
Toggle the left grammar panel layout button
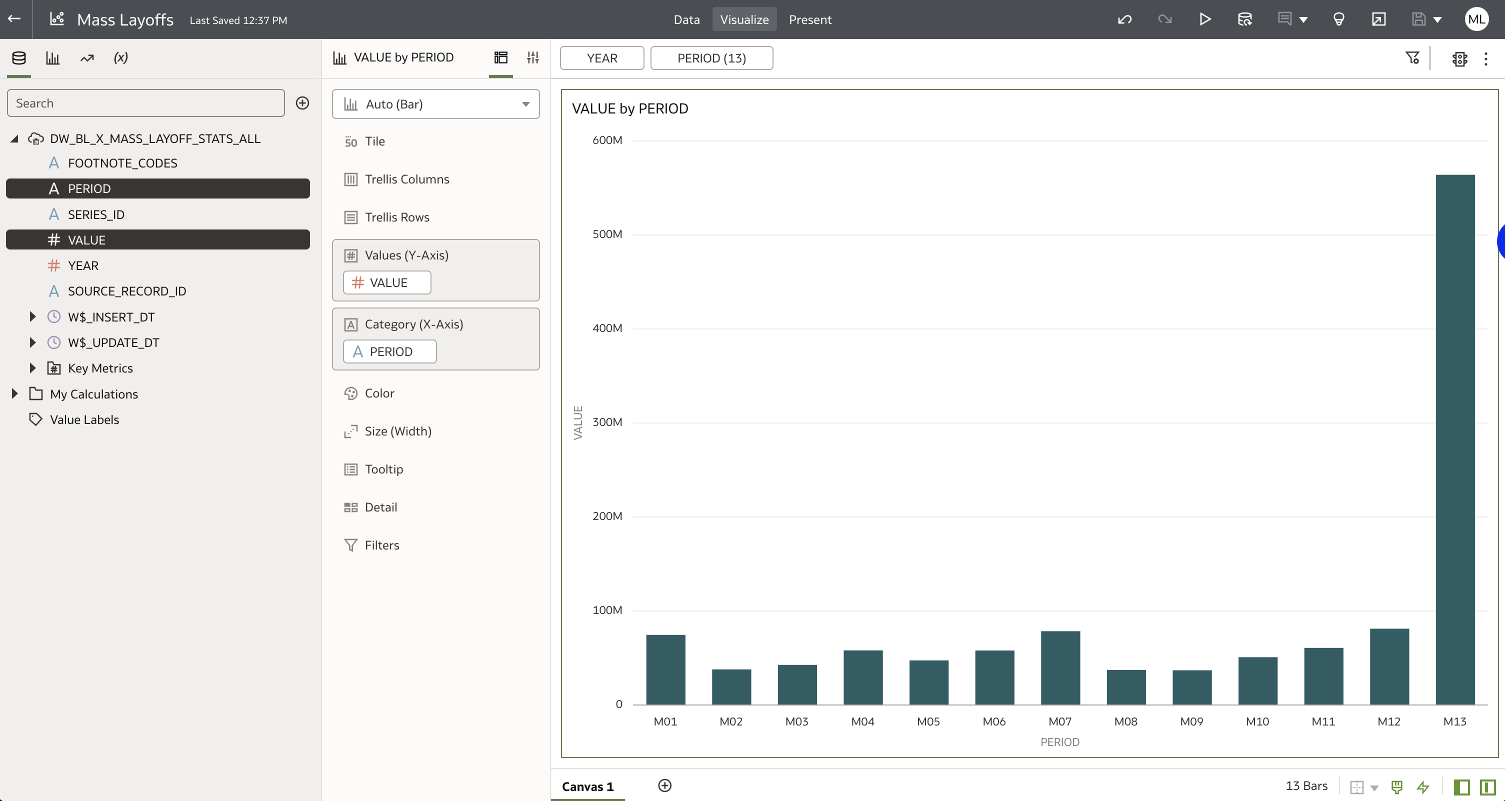point(1461,786)
